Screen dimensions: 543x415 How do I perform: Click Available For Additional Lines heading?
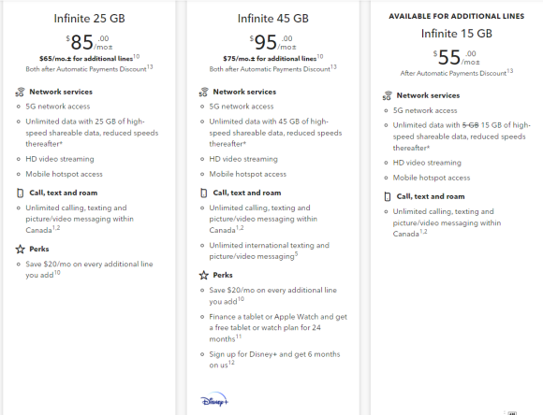(x=457, y=16)
